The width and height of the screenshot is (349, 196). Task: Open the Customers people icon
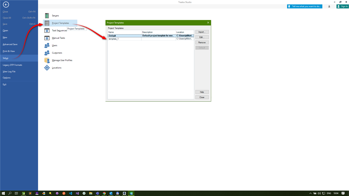pos(47,53)
